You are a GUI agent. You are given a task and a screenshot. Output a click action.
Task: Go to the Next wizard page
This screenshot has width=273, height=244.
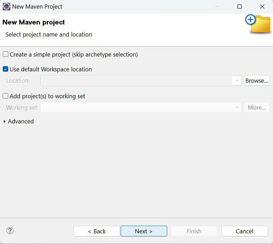pyautogui.click(x=144, y=231)
